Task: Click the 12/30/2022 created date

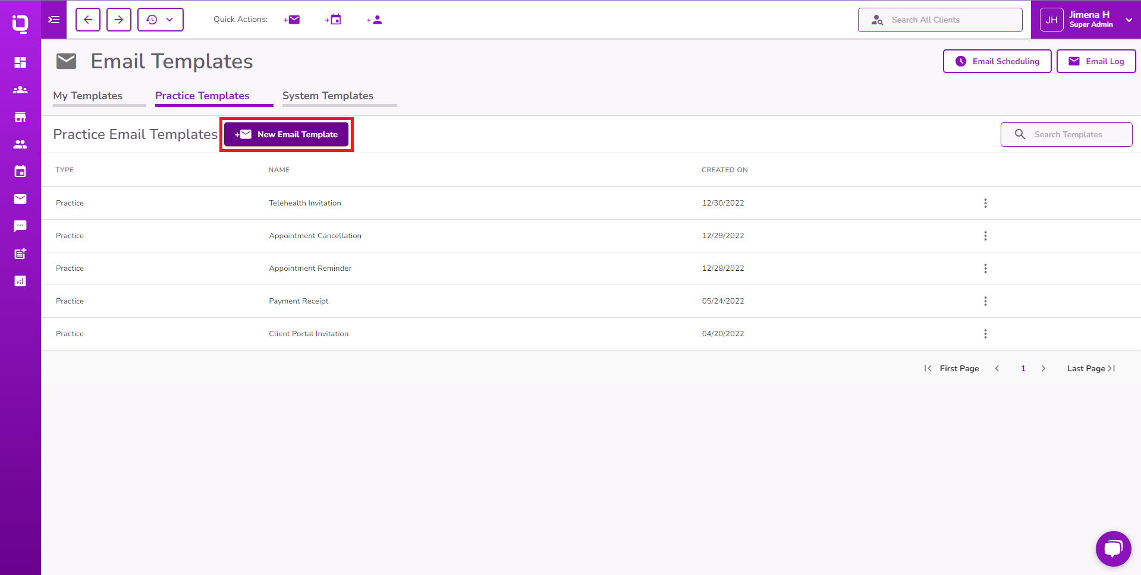Action: 723,203
